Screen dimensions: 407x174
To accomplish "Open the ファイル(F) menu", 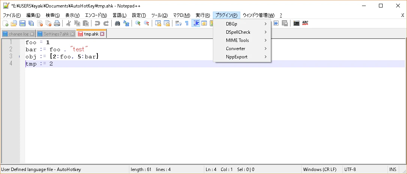I will pyautogui.click(x=12, y=15).
